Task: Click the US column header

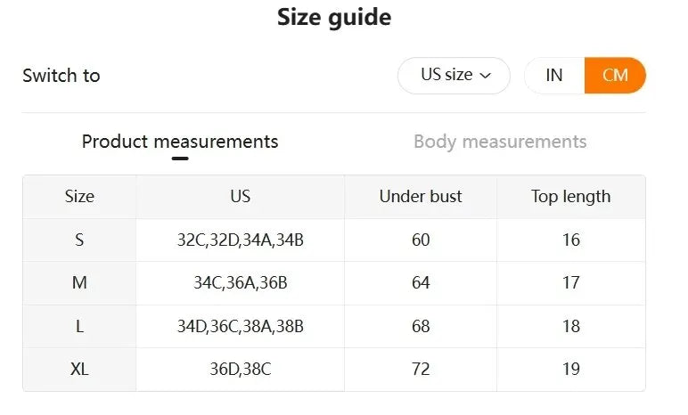Action: pyautogui.click(x=240, y=197)
